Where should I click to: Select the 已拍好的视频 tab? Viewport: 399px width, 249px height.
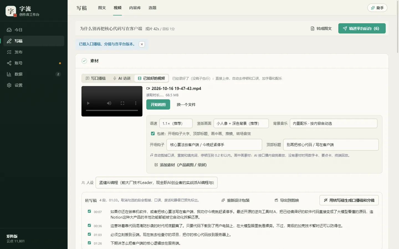pos(151,78)
